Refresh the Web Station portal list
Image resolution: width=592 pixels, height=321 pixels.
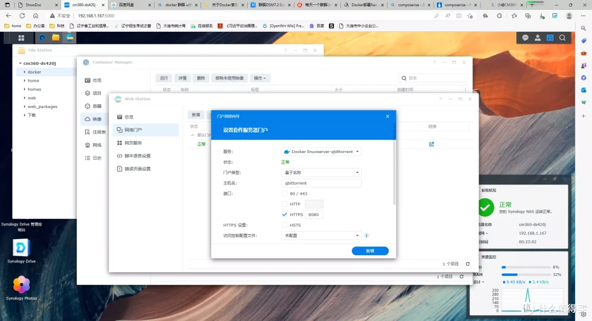tap(468, 264)
